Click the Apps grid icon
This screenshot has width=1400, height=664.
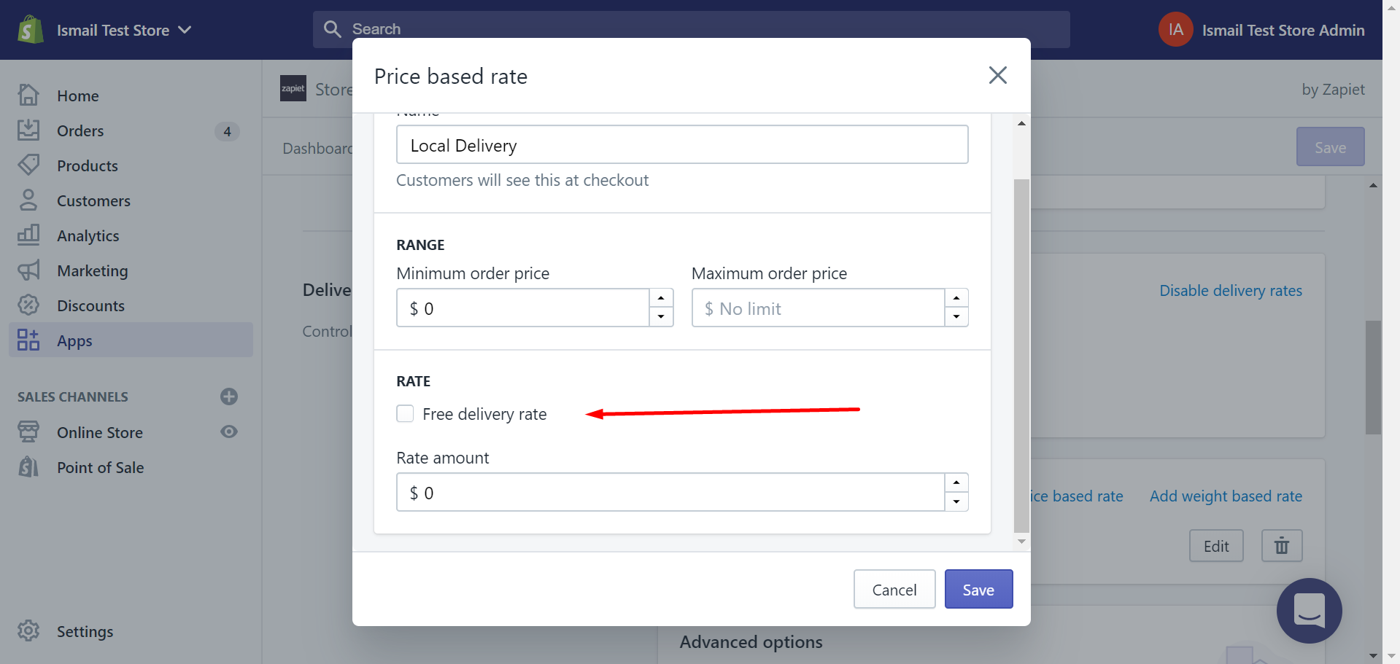click(x=28, y=340)
